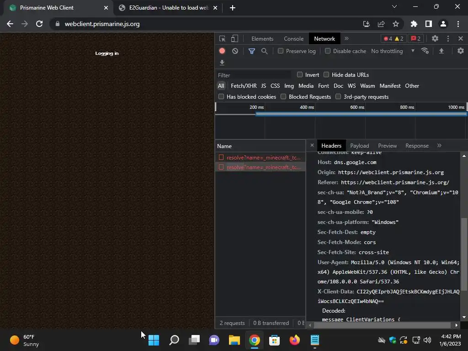Open the Payload tab
468x351 pixels.
point(359,146)
